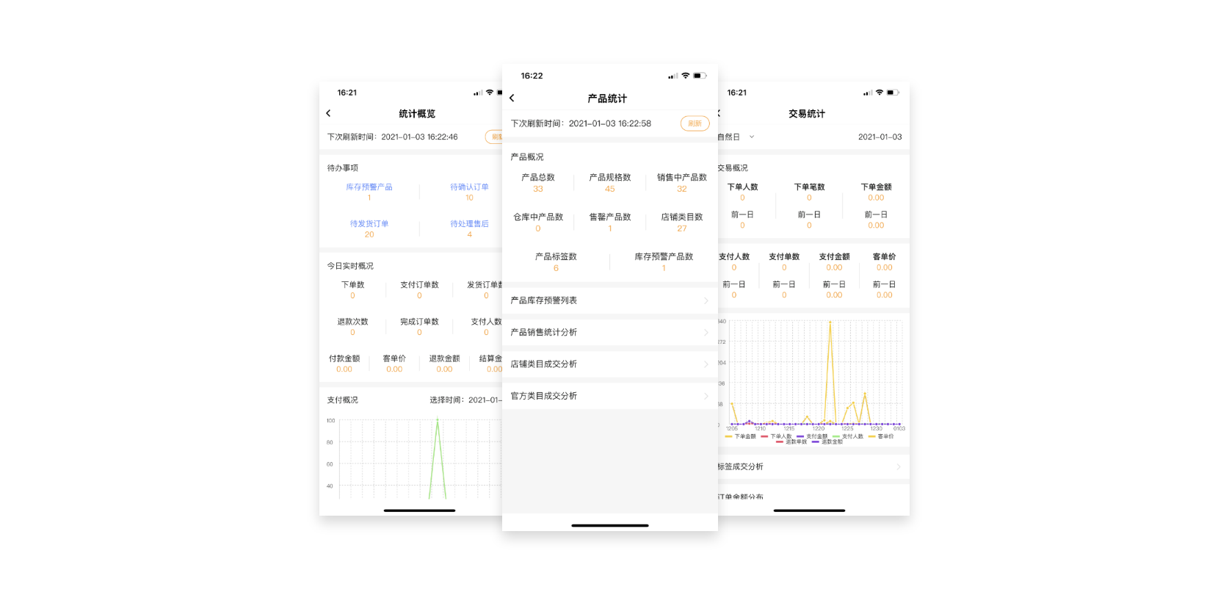This screenshot has width=1229, height=595.
Task: Toggle 客单价 legend in transaction chart
Action: [x=881, y=436]
